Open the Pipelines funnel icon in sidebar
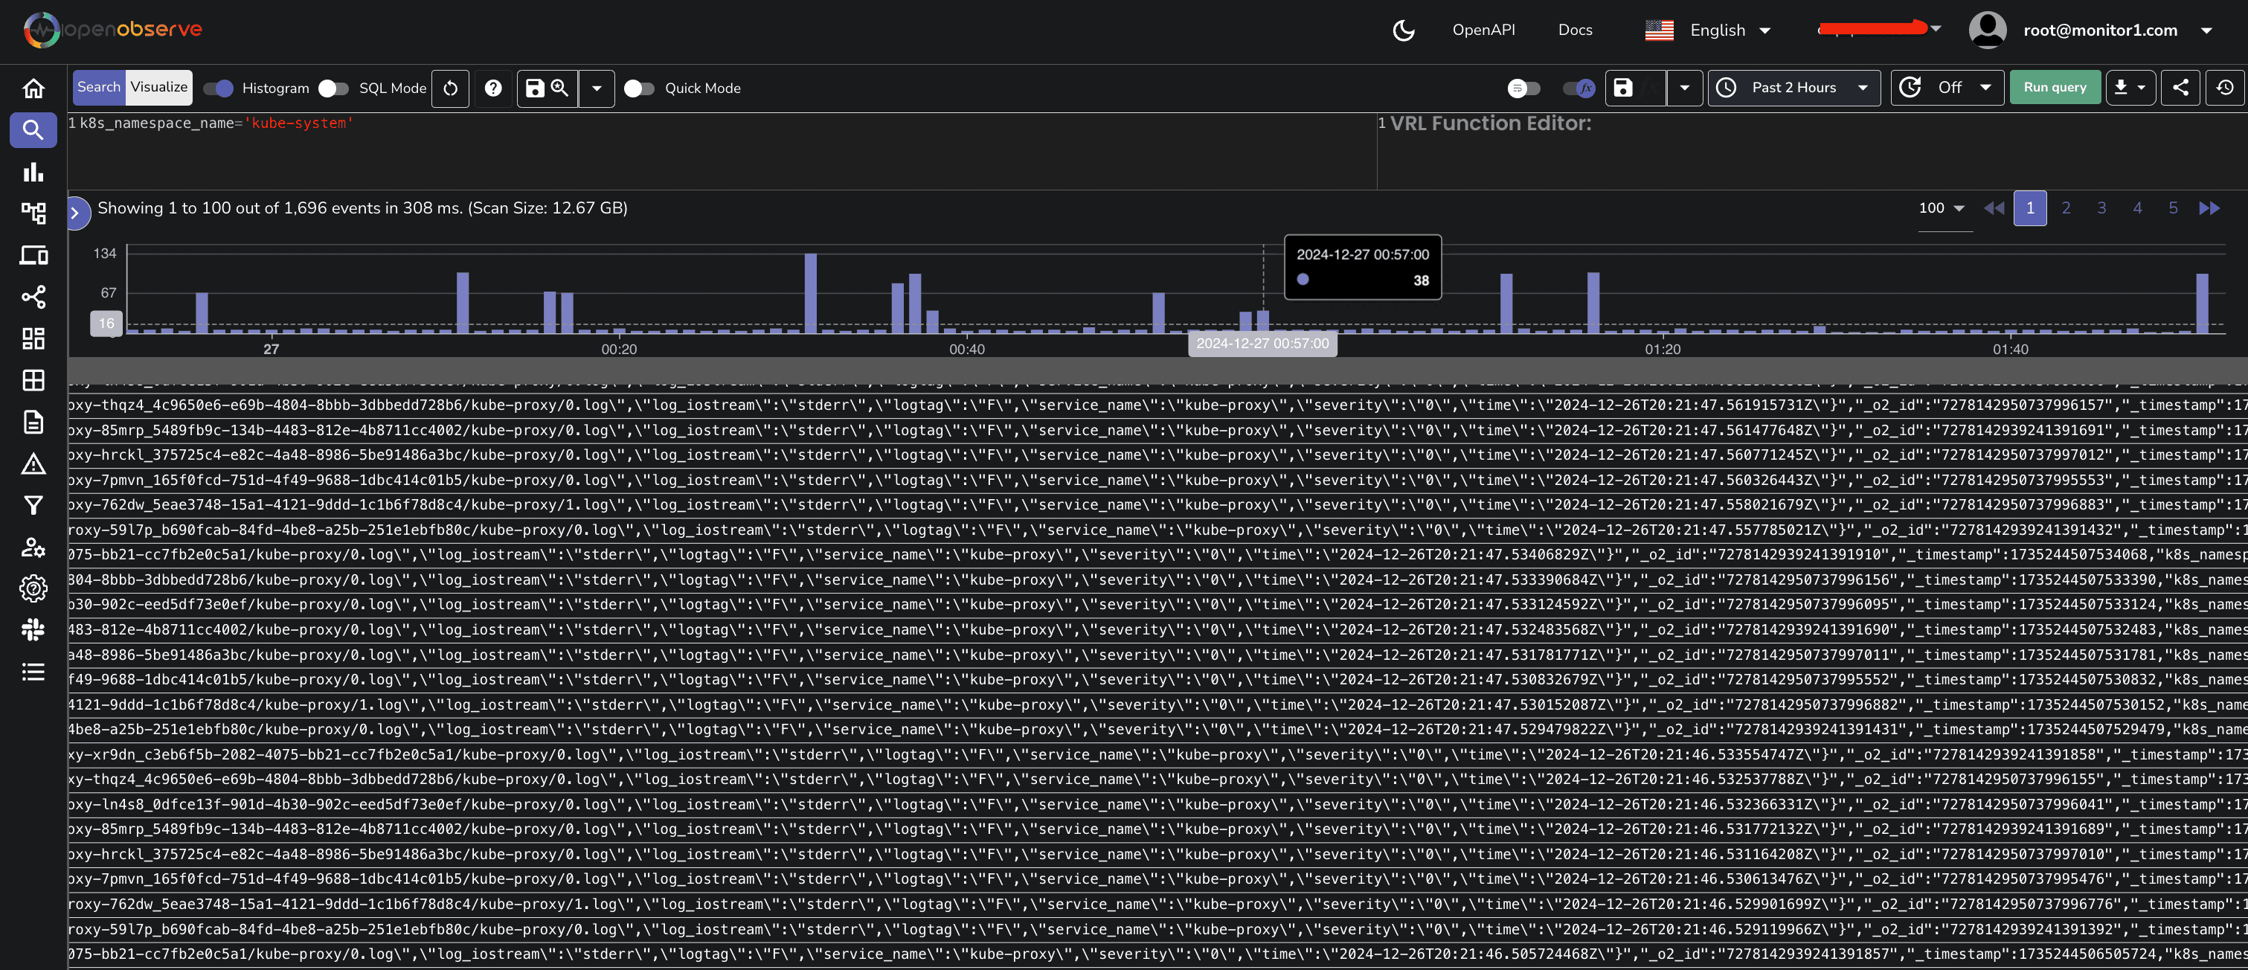Image resolution: width=2248 pixels, height=970 pixels. [x=33, y=505]
